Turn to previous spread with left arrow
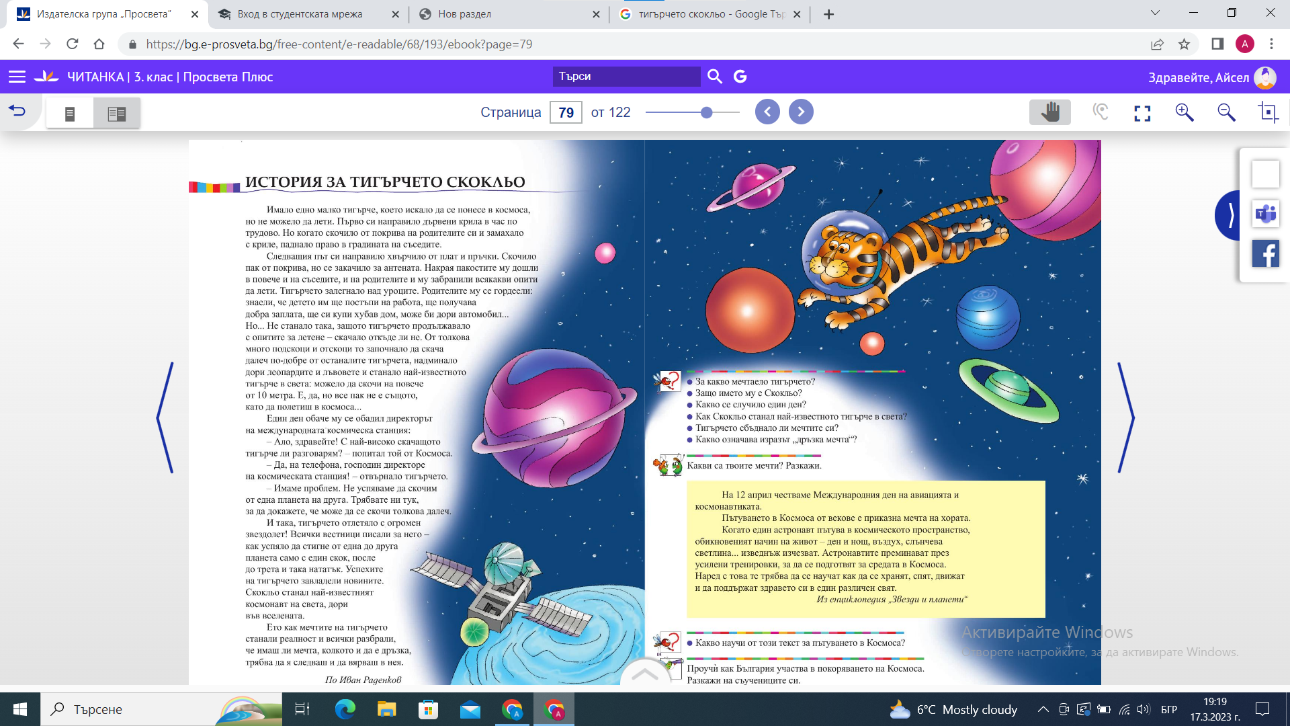This screenshot has width=1290, height=726. [165, 417]
